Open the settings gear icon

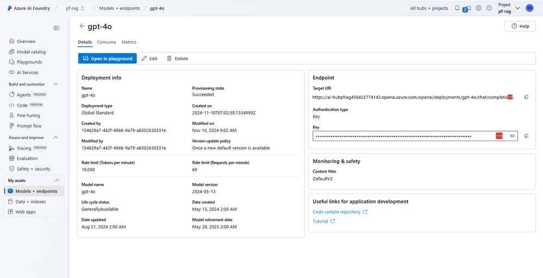pyautogui.click(x=478, y=8)
